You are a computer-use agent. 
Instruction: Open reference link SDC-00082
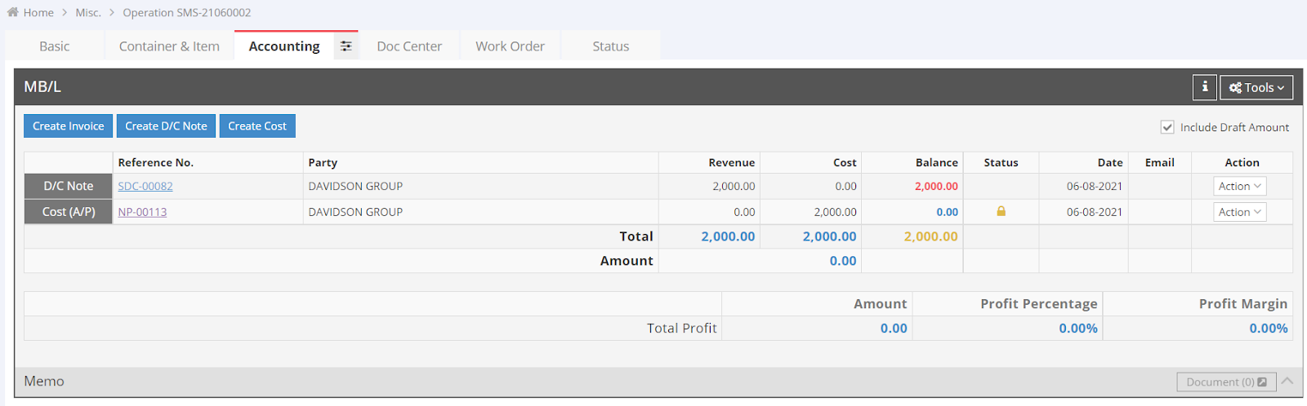pos(145,187)
